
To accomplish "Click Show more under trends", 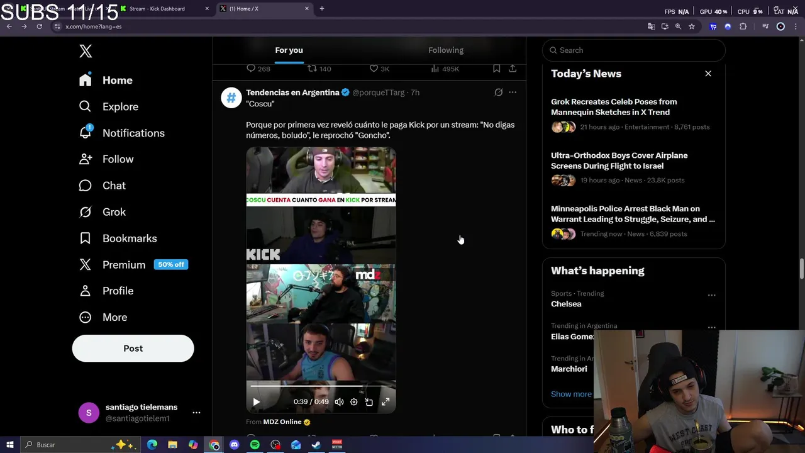I will [x=571, y=394].
